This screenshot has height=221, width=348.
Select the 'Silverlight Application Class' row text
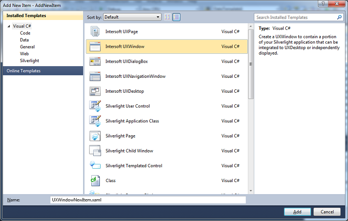pos(132,121)
